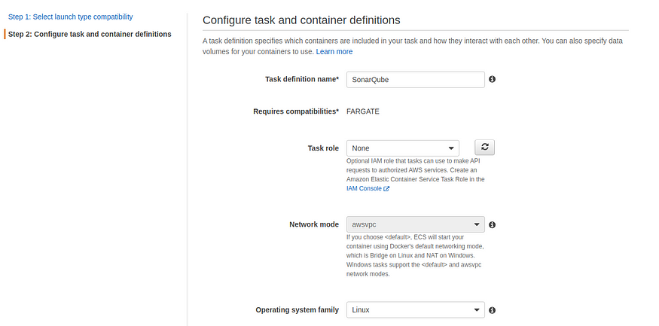The height and width of the screenshot is (326, 659).
Task: Follow the IAM Console link
Action: click(364, 189)
